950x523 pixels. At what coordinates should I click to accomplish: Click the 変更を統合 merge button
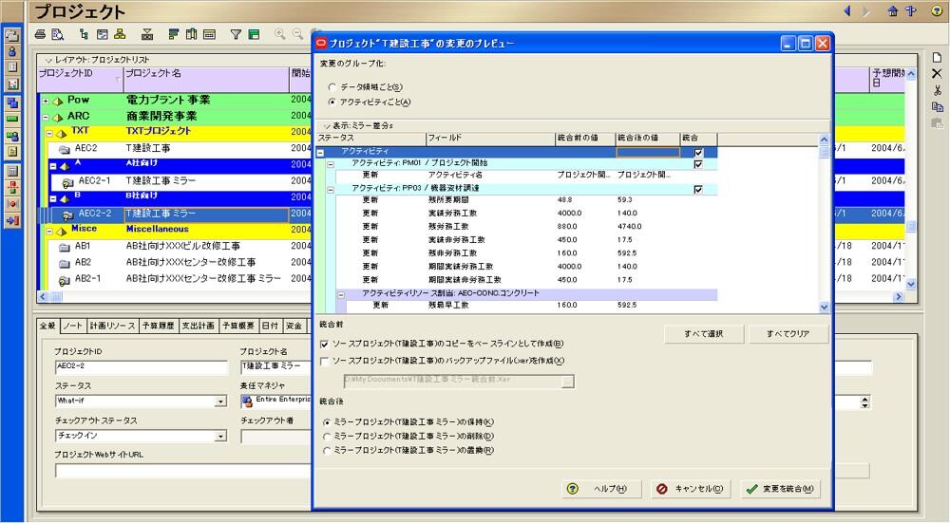pos(780,489)
